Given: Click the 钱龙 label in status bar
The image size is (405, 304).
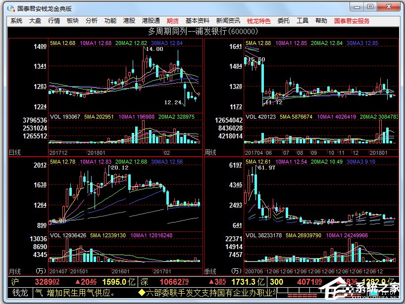Looking at the screenshot, I should [x=20, y=293].
